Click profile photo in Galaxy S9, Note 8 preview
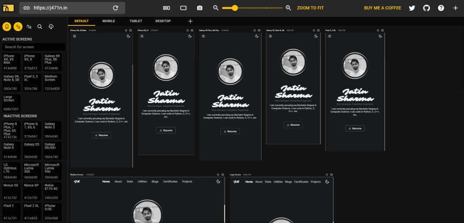Image resolution: width=464 pixels, height=223 pixels. click(x=293, y=62)
